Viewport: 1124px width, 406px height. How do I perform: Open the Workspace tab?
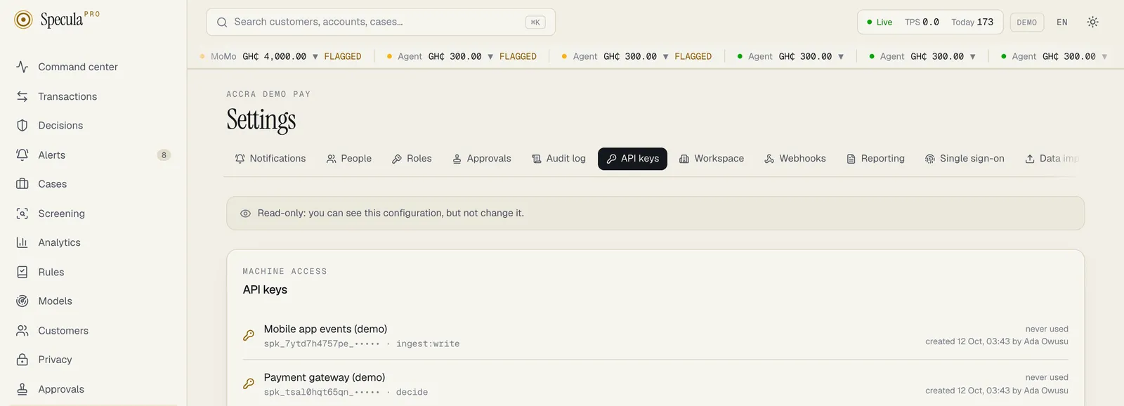click(712, 159)
